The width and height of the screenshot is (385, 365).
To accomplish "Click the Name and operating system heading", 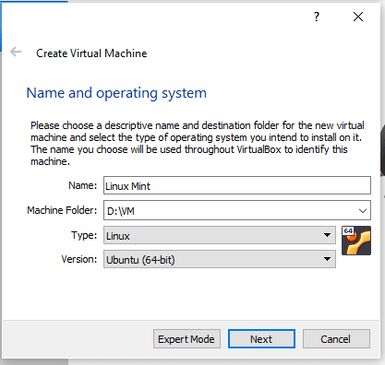I will tap(116, 93).
